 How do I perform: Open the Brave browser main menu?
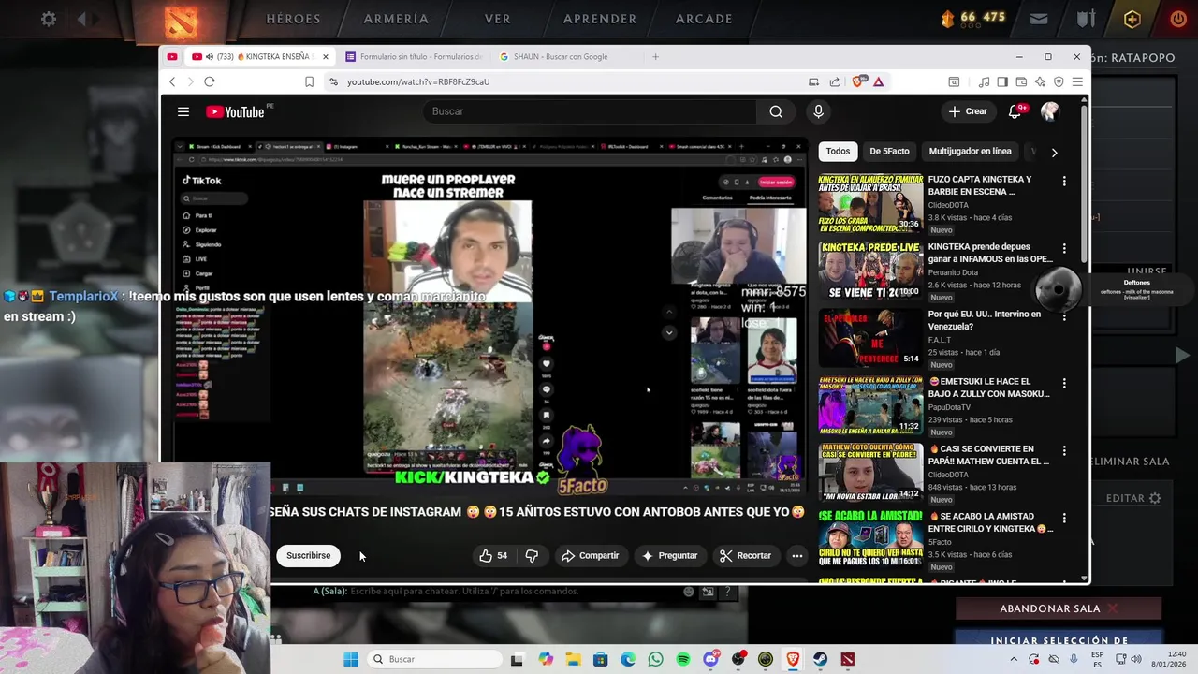(x=1077, y=81)
